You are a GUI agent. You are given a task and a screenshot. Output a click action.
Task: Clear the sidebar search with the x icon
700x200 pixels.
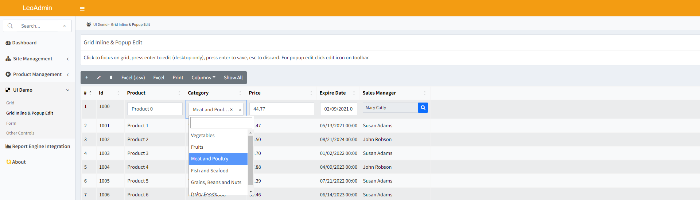65,26
